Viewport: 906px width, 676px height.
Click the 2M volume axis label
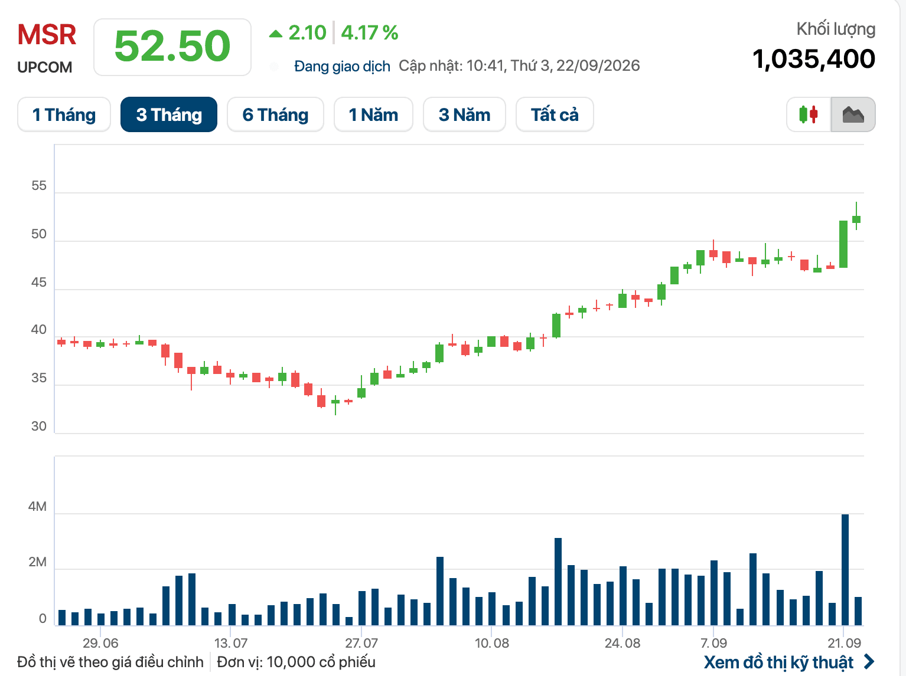(x=37, y=562)
